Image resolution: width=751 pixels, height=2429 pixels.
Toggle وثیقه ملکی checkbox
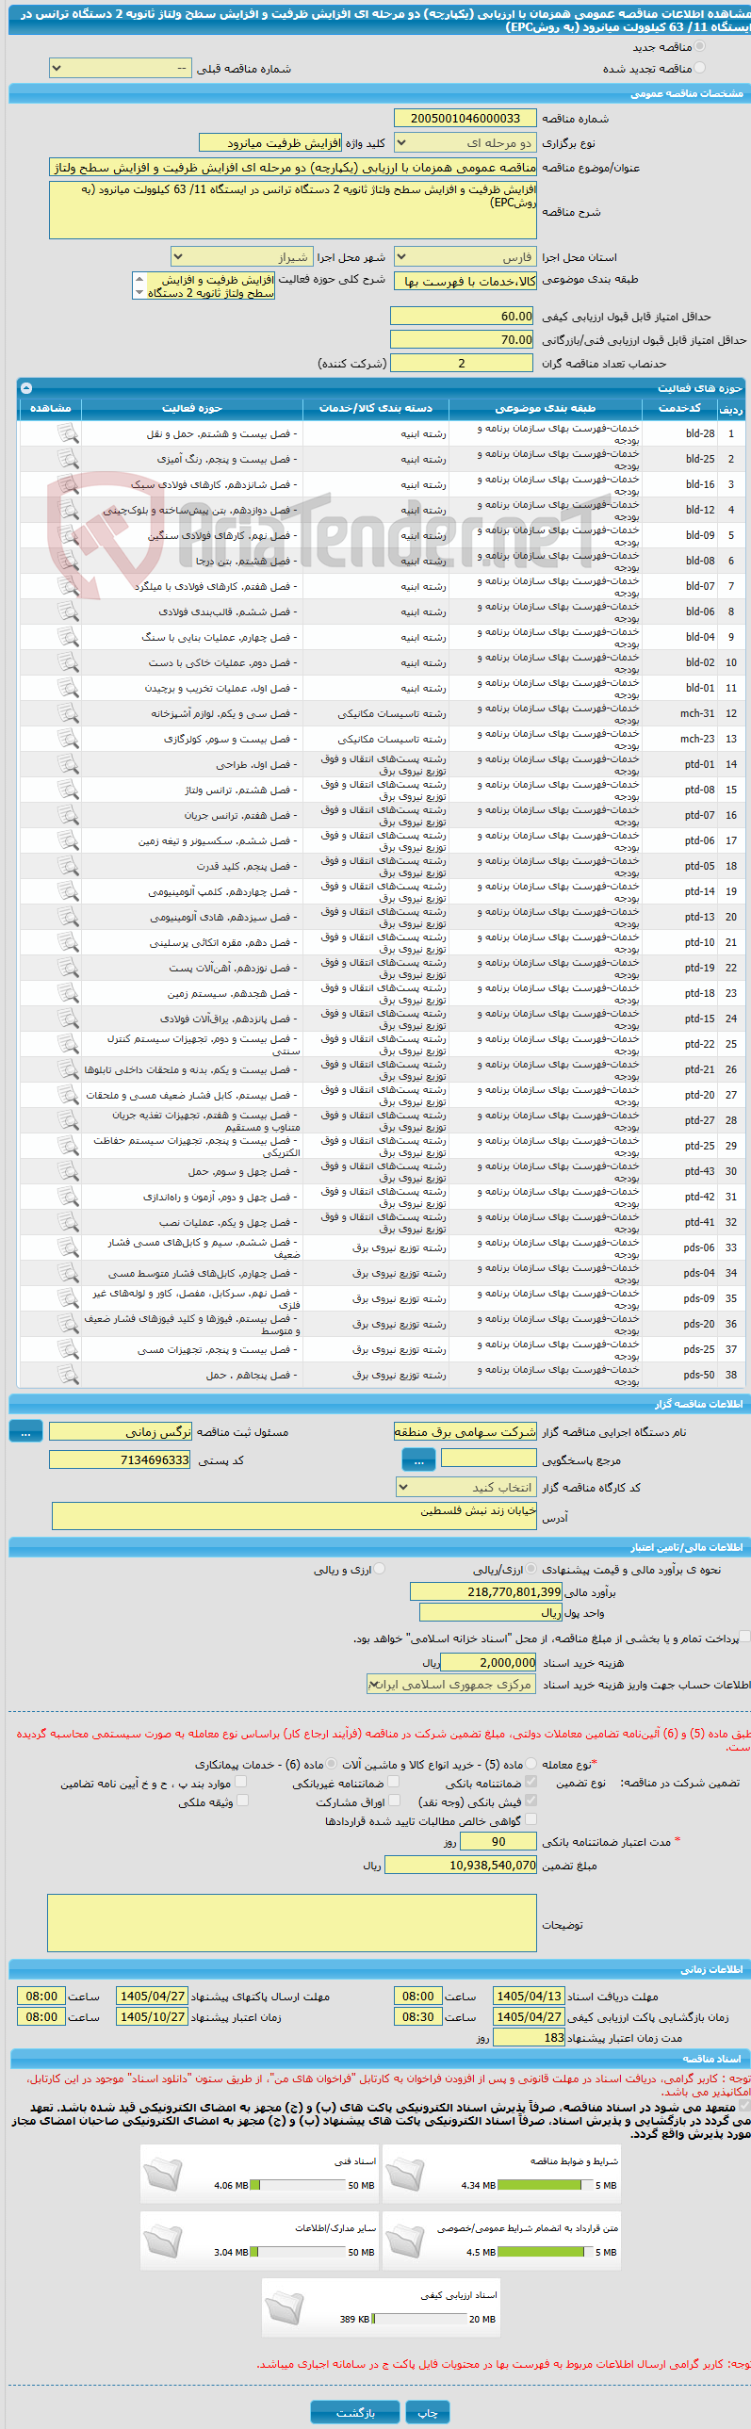pos(242,1800)
